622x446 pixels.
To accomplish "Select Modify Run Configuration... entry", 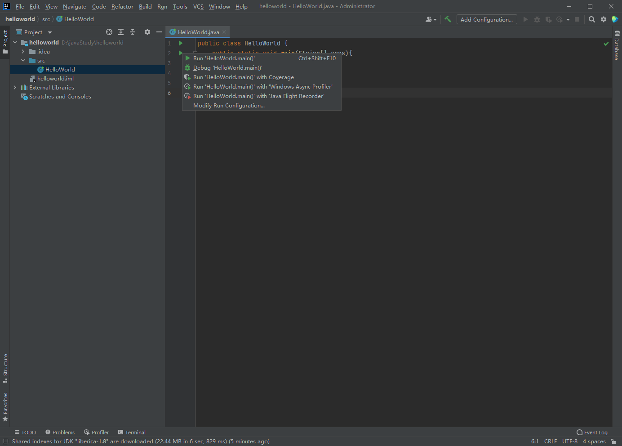I will (262, 106).
